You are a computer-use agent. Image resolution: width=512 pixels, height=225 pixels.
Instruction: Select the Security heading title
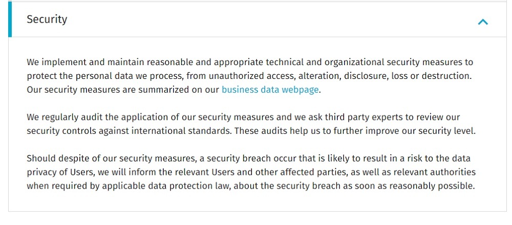(x=47, y=19)
